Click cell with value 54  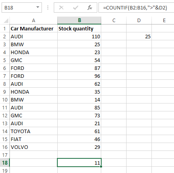[x=79, y=60]
